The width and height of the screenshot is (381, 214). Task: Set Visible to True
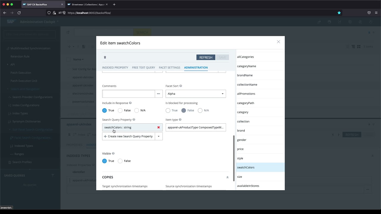104,161
